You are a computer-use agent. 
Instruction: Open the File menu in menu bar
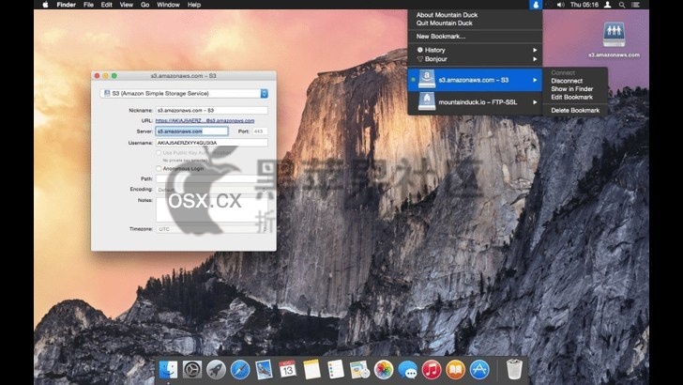click(x=88, y=5)
